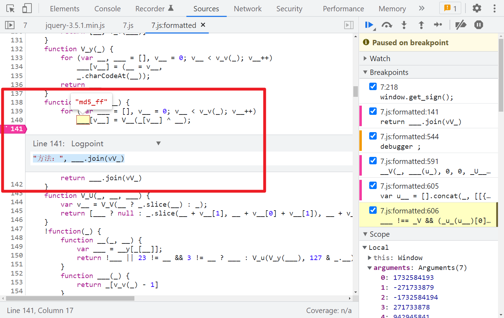Click argument 3 value 271733878
Viewport: 504px width, 318px height.
[x=412, y=307]
